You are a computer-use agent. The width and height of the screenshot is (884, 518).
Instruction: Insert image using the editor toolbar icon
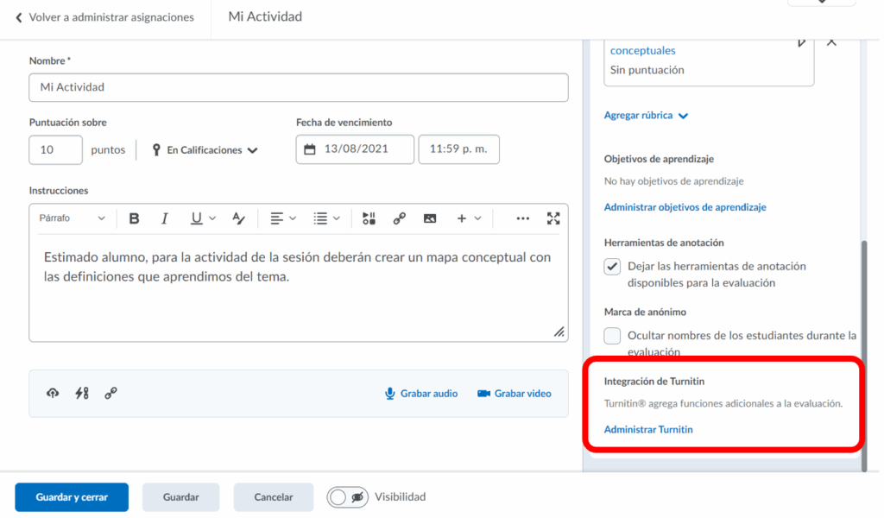tap(430, 218)
